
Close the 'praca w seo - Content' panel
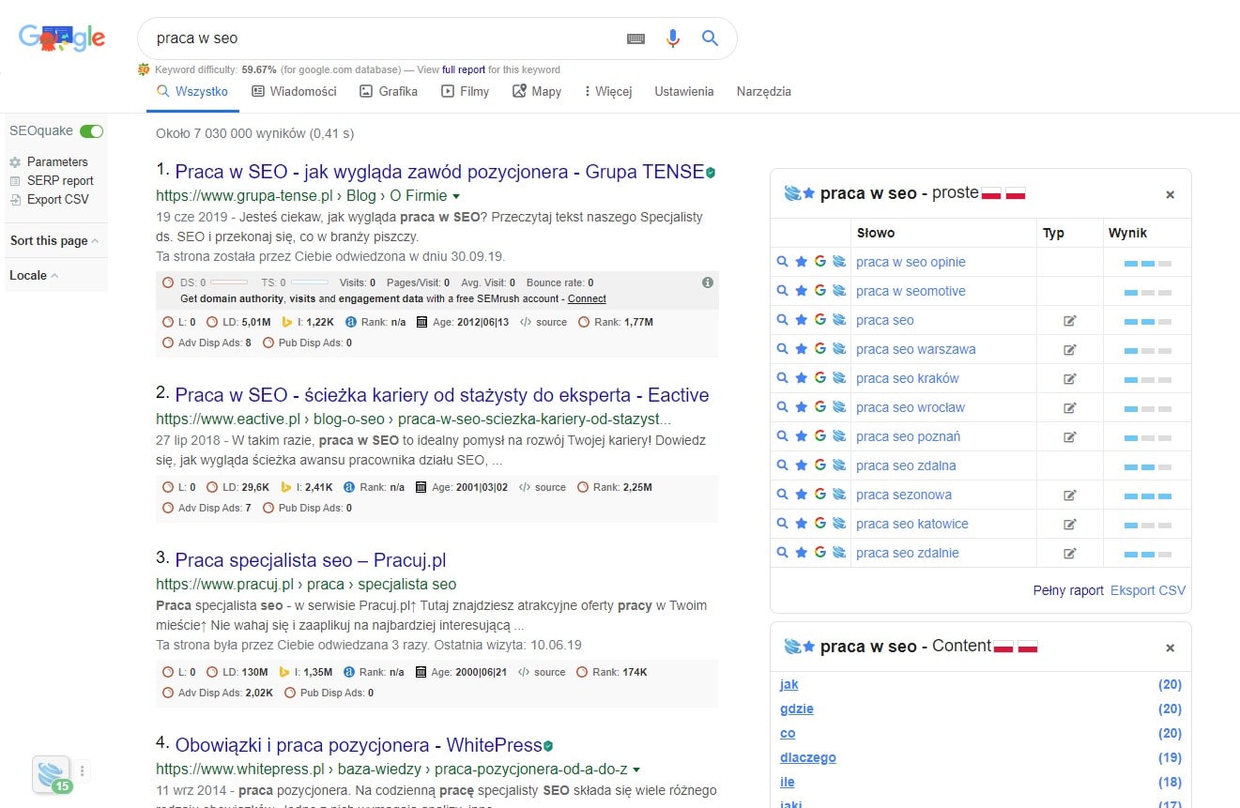coord(1170,648)
